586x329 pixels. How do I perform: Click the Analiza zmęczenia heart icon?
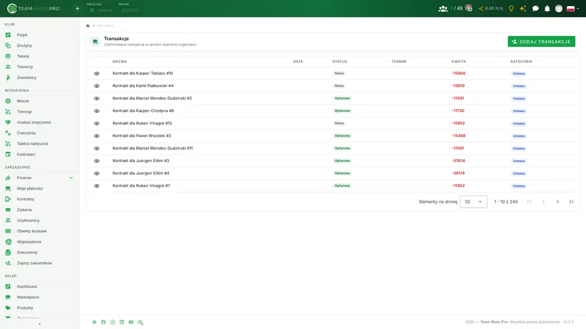tap(8, 122)
